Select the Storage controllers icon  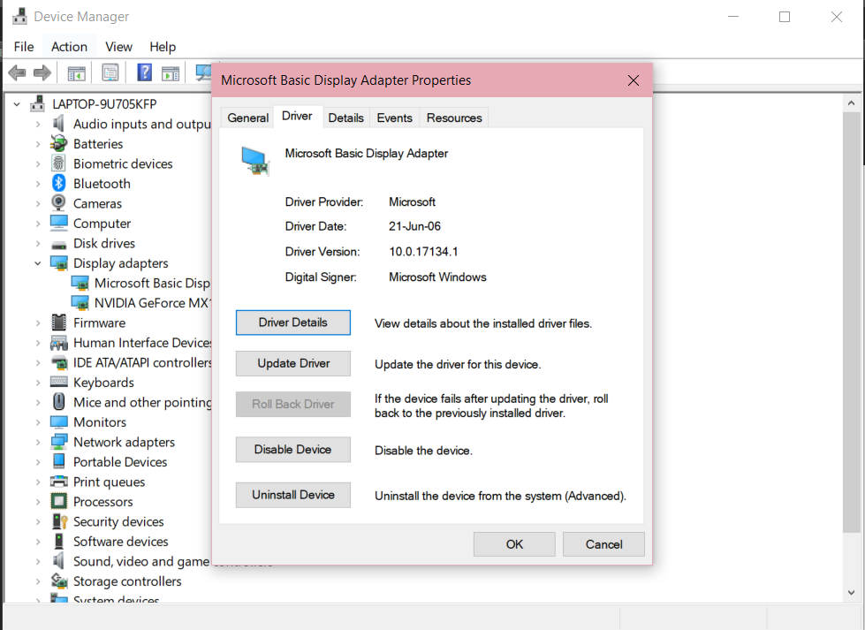[58, 581]
